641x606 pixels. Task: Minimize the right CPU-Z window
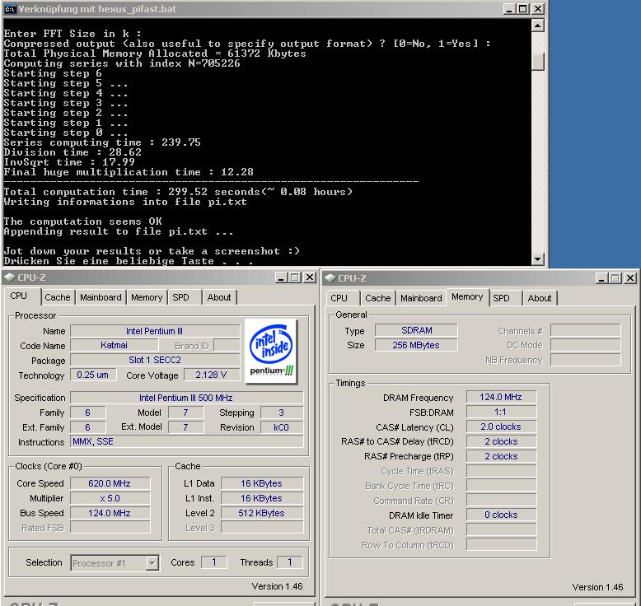(x=601, y=278)
